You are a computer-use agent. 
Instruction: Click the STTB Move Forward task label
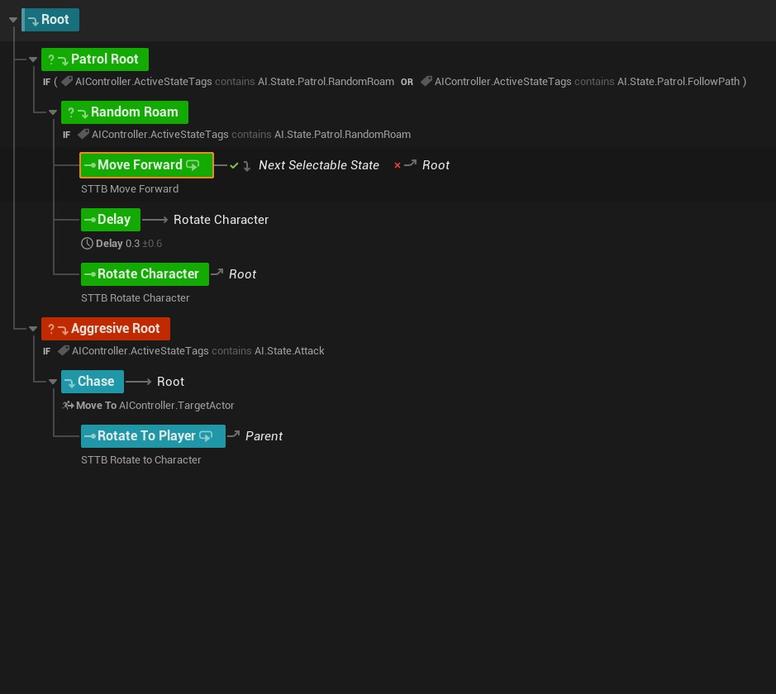130,189
